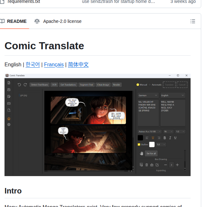Click the broom clear-boxes icon
Image resolution: width=207 pixels, height=207 pixels.
152,165
